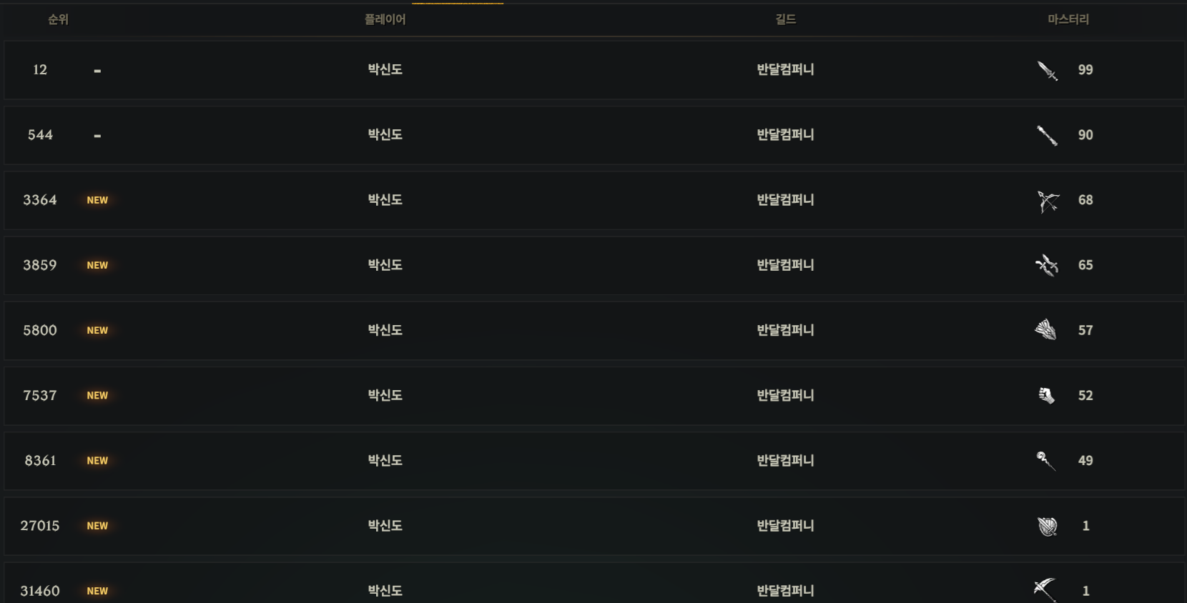The width and height of the screenshot is (1187, 603).
Task: Click the NEW badge next to rank 3364
Action: 97,201
